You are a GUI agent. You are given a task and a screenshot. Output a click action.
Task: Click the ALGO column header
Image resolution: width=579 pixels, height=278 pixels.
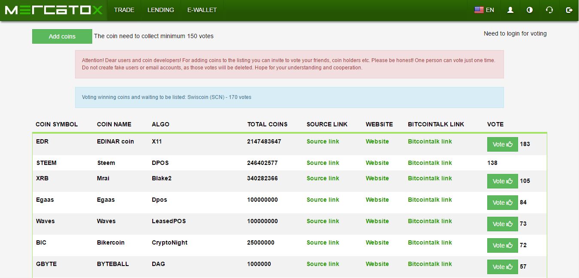[x=160, y=124]
